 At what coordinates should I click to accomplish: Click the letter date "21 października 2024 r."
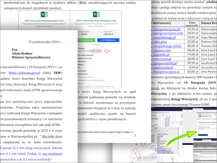click(45, 42)
